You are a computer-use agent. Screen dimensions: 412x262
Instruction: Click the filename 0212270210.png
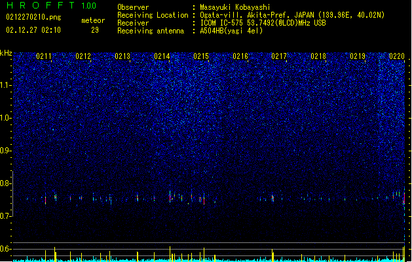pos(33,17)
